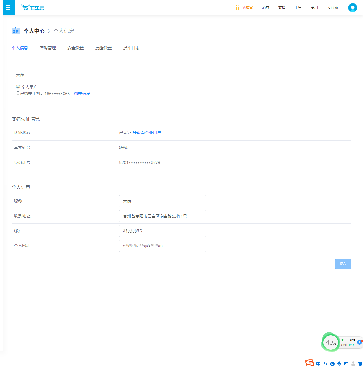Switch to the 密钥管理 tab
This screenshot has width=363, height=366.
pyautogui.click(x=48, y=48)
